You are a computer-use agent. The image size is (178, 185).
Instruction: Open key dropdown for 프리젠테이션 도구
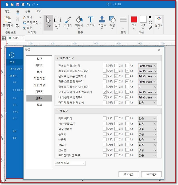[x=147, y=155]
